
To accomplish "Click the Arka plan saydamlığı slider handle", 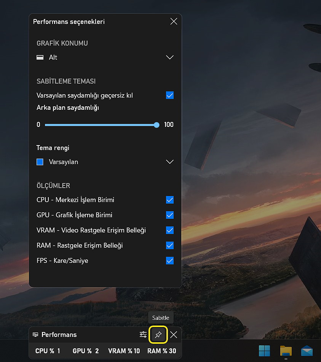I will tap(157, 125).
